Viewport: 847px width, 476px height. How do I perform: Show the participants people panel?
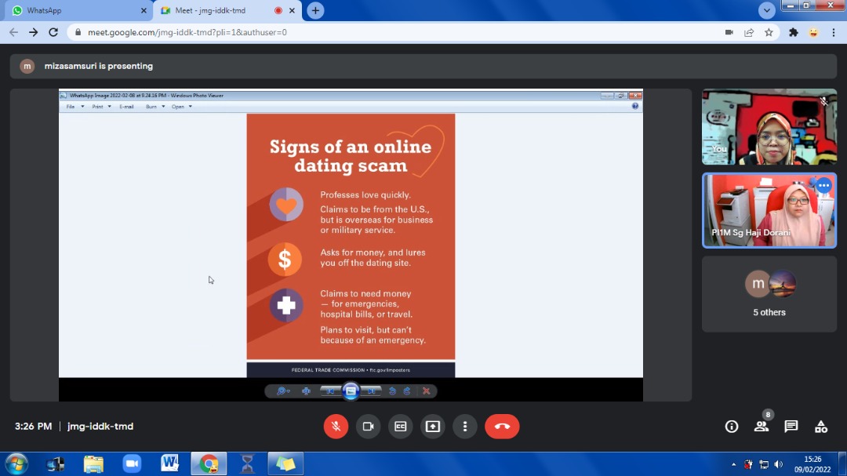[x=761, y=427]
